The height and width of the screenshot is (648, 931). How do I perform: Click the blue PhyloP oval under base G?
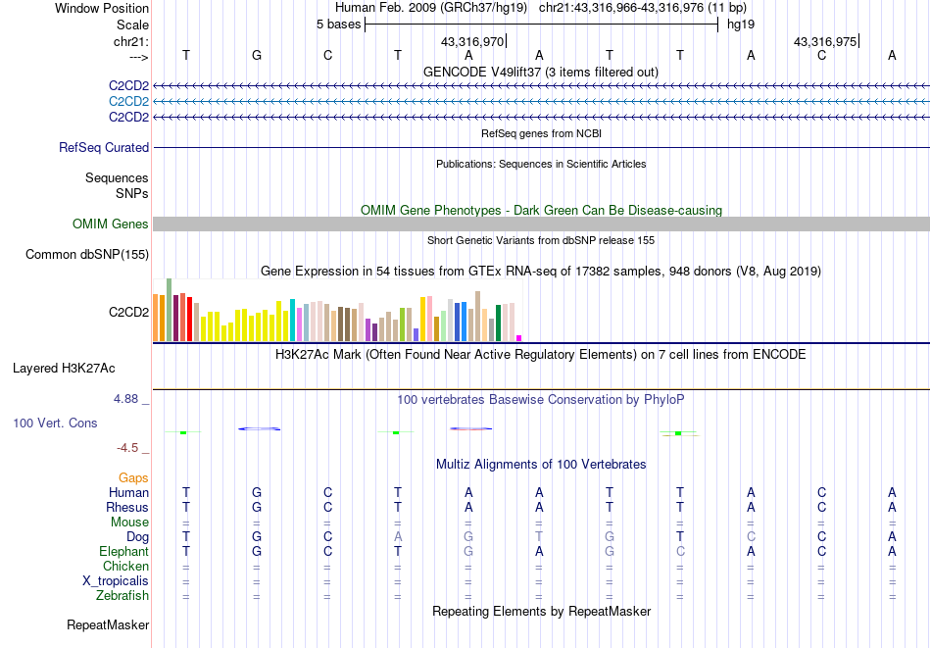click(260, 428)
